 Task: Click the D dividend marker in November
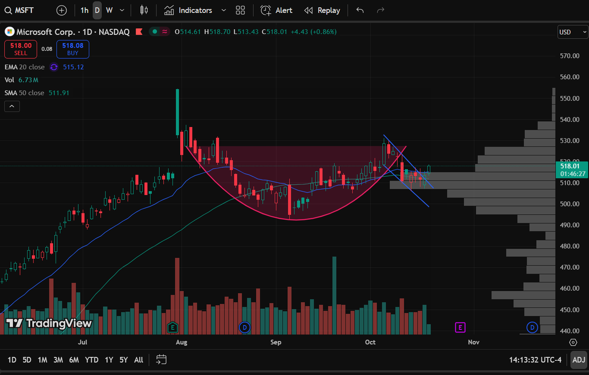tap(532, 327)
